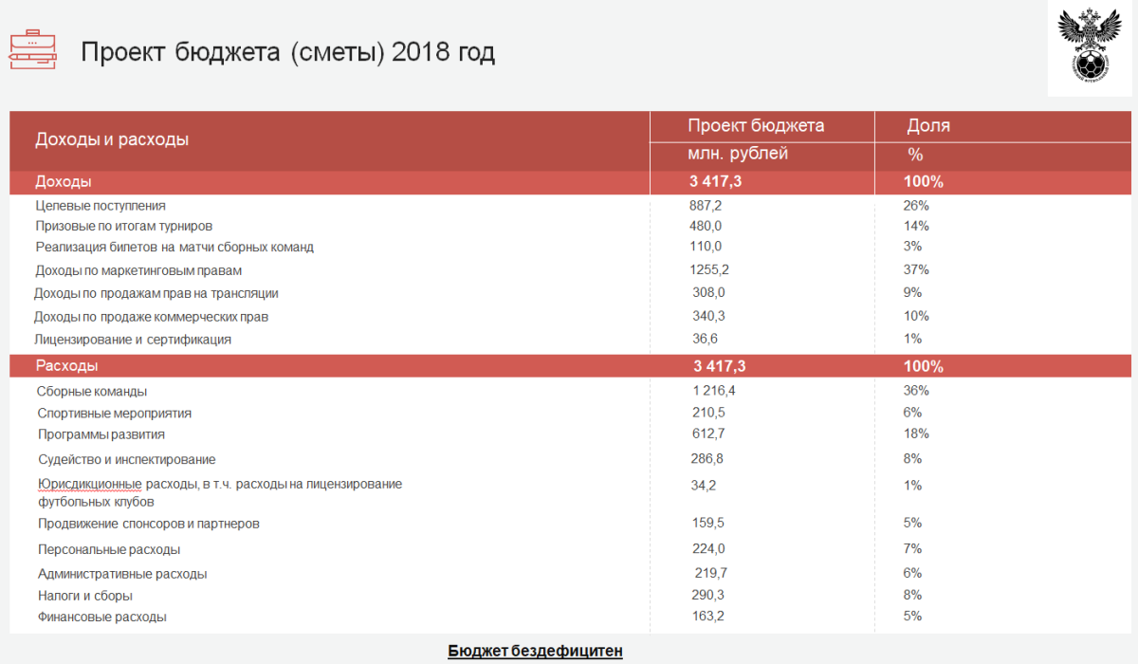Click the 7% share value
The height and width of the screenshot is (664, 1138).
click(x=912, y=548)
